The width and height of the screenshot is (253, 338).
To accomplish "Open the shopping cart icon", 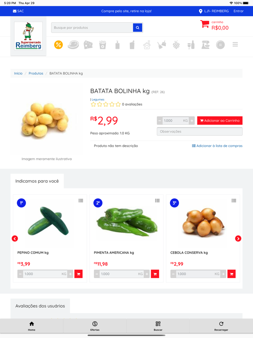I will click(x=205, y=24).
